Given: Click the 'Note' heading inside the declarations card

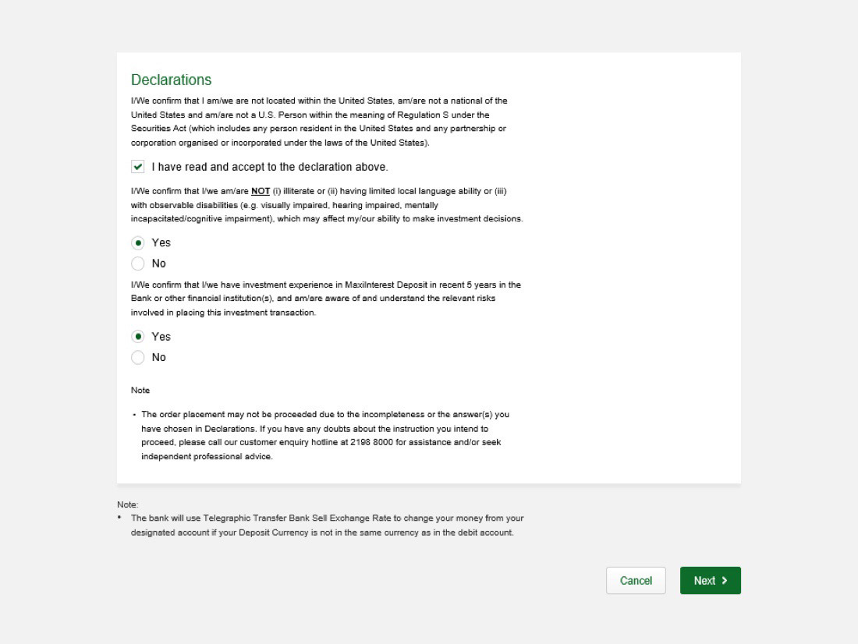Looking at the screenshot, I should click(140, 390).
